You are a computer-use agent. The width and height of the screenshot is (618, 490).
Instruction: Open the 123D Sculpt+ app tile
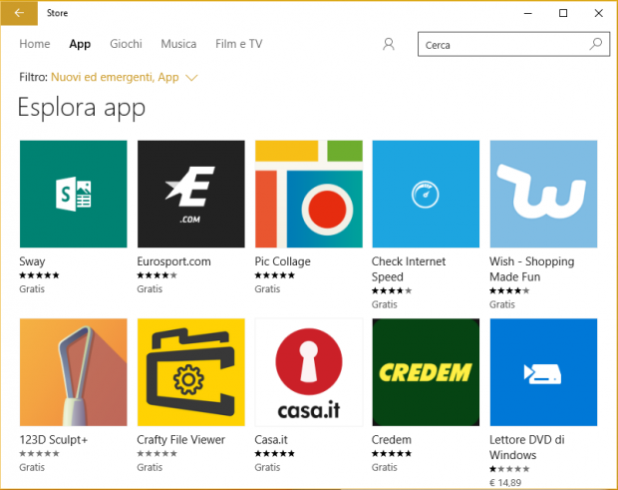point(74,372)
